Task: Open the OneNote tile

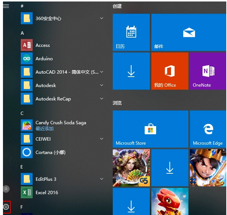Action: 208,71
